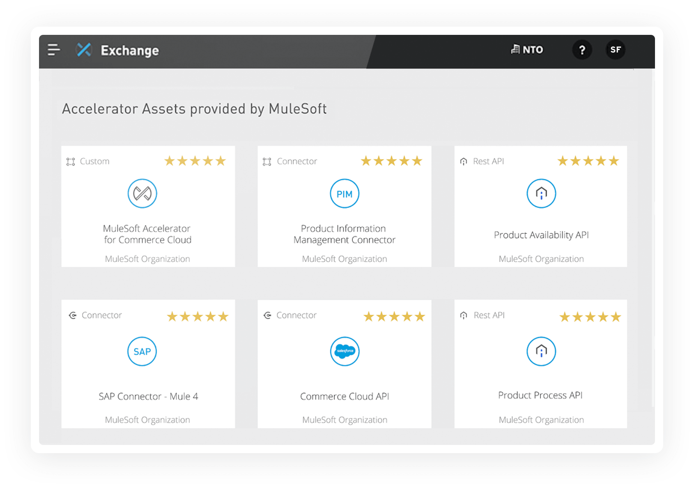Open the Product Process API title
This screenshot has width=694, height=488.
tap(540, 395)
